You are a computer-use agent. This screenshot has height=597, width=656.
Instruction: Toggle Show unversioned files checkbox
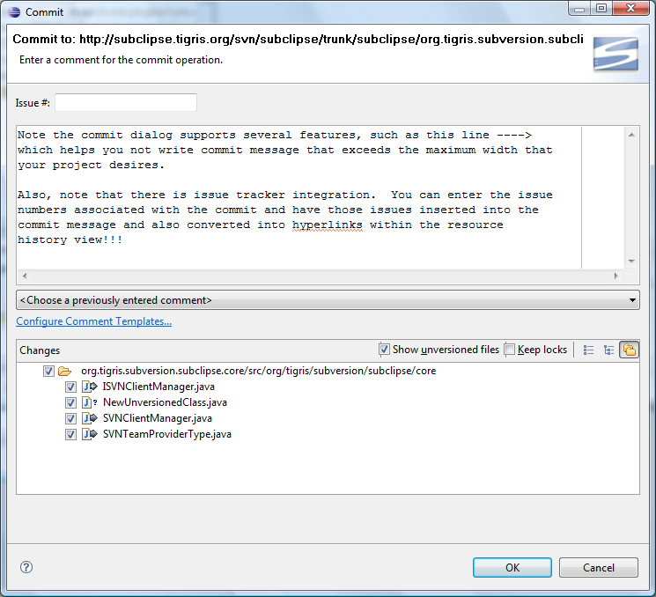click(384, 350)
